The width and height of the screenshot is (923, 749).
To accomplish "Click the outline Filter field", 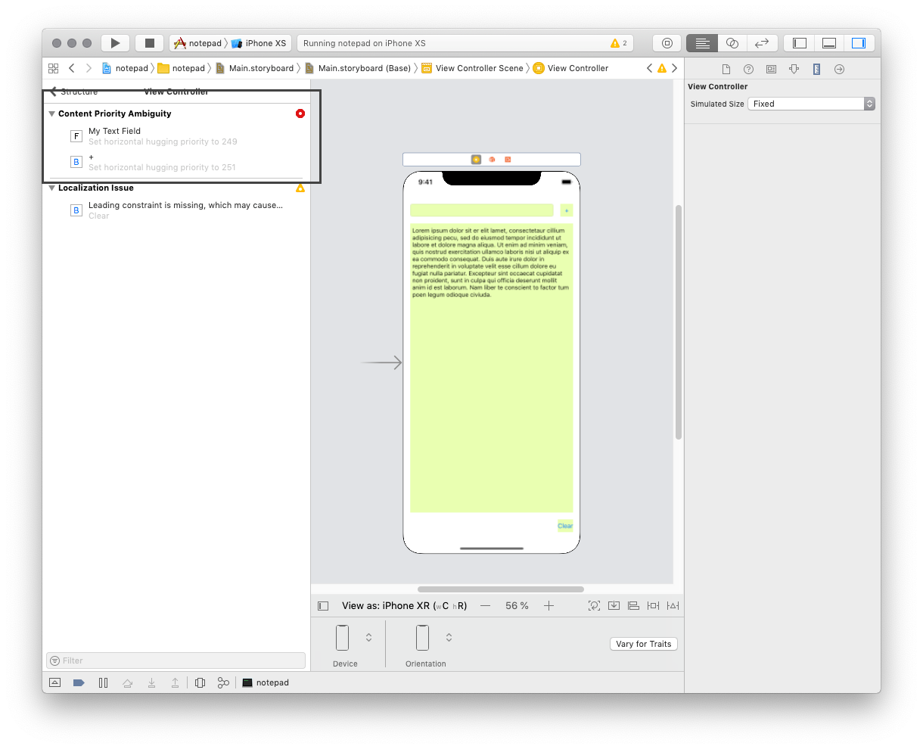I will coord(182,660).
